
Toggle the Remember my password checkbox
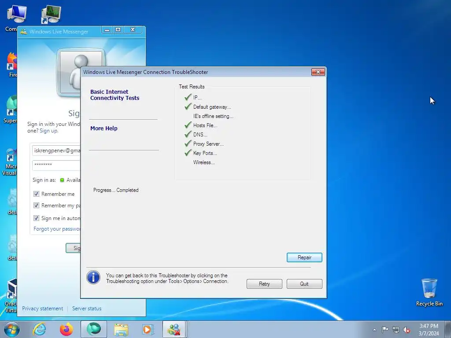[x=36, y=206]
